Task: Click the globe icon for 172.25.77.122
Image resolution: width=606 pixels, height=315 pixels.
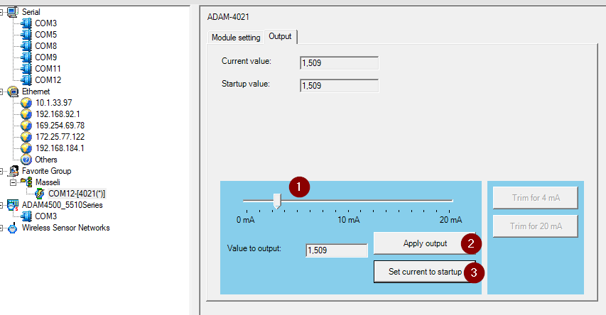Action: (x=26, y=137)
